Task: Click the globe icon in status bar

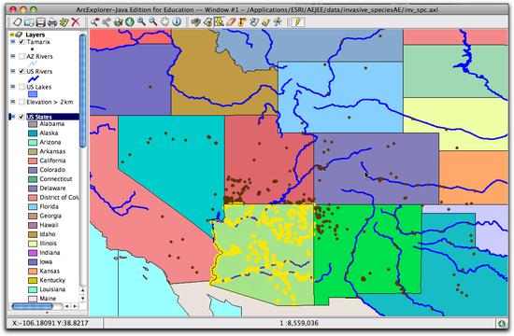Action: [502, 324]
